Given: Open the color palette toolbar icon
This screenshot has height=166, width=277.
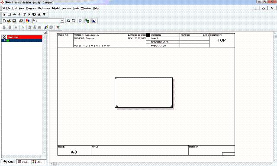Looking at the screenshot, I should [28, 21].
